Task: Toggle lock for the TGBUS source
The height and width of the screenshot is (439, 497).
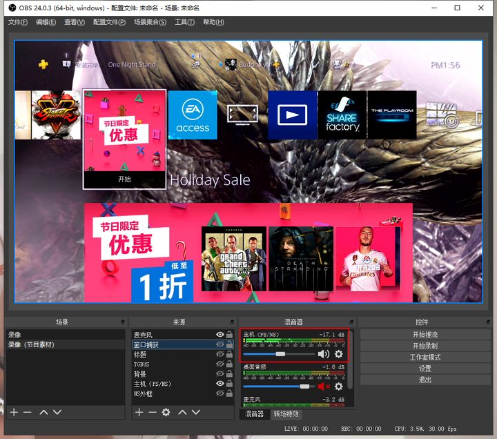Action: pos(229,364)
